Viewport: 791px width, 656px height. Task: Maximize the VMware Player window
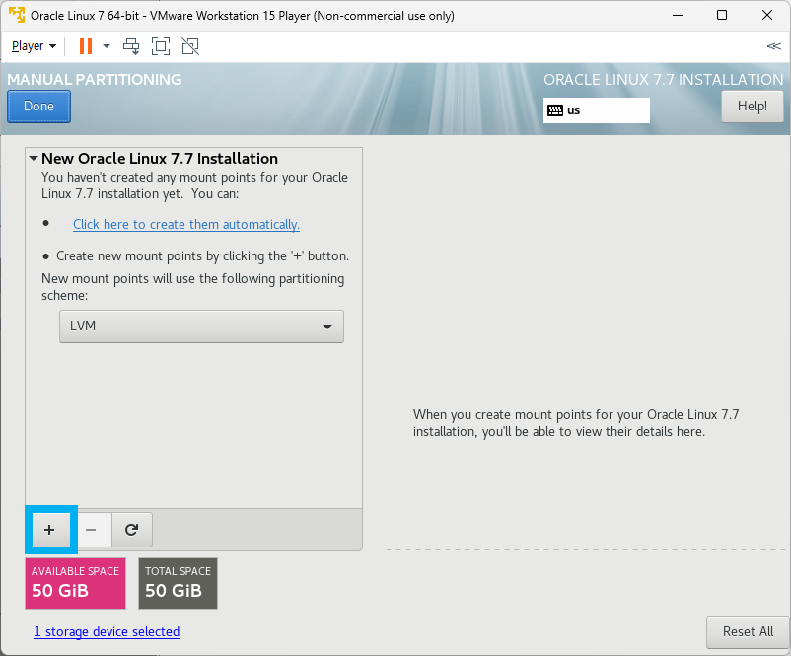(722, 15)
